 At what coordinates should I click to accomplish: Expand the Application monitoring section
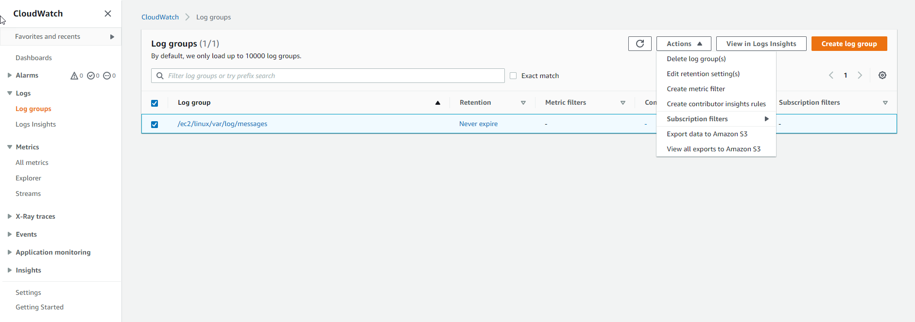point(9,252)
